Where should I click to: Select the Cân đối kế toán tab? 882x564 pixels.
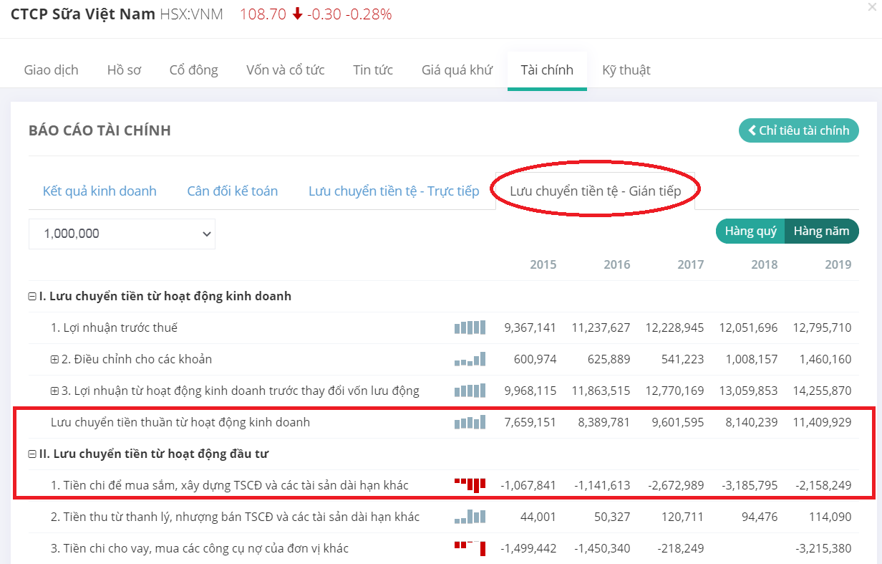(232, 191)
